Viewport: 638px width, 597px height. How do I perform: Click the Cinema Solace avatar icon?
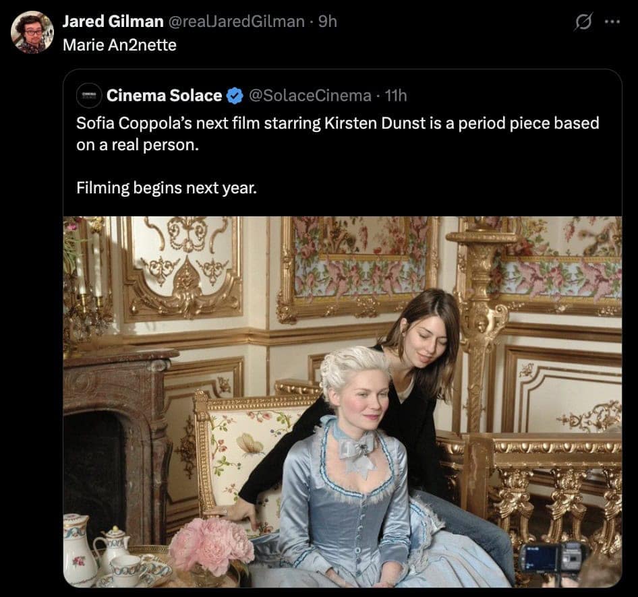coord(89,96)
